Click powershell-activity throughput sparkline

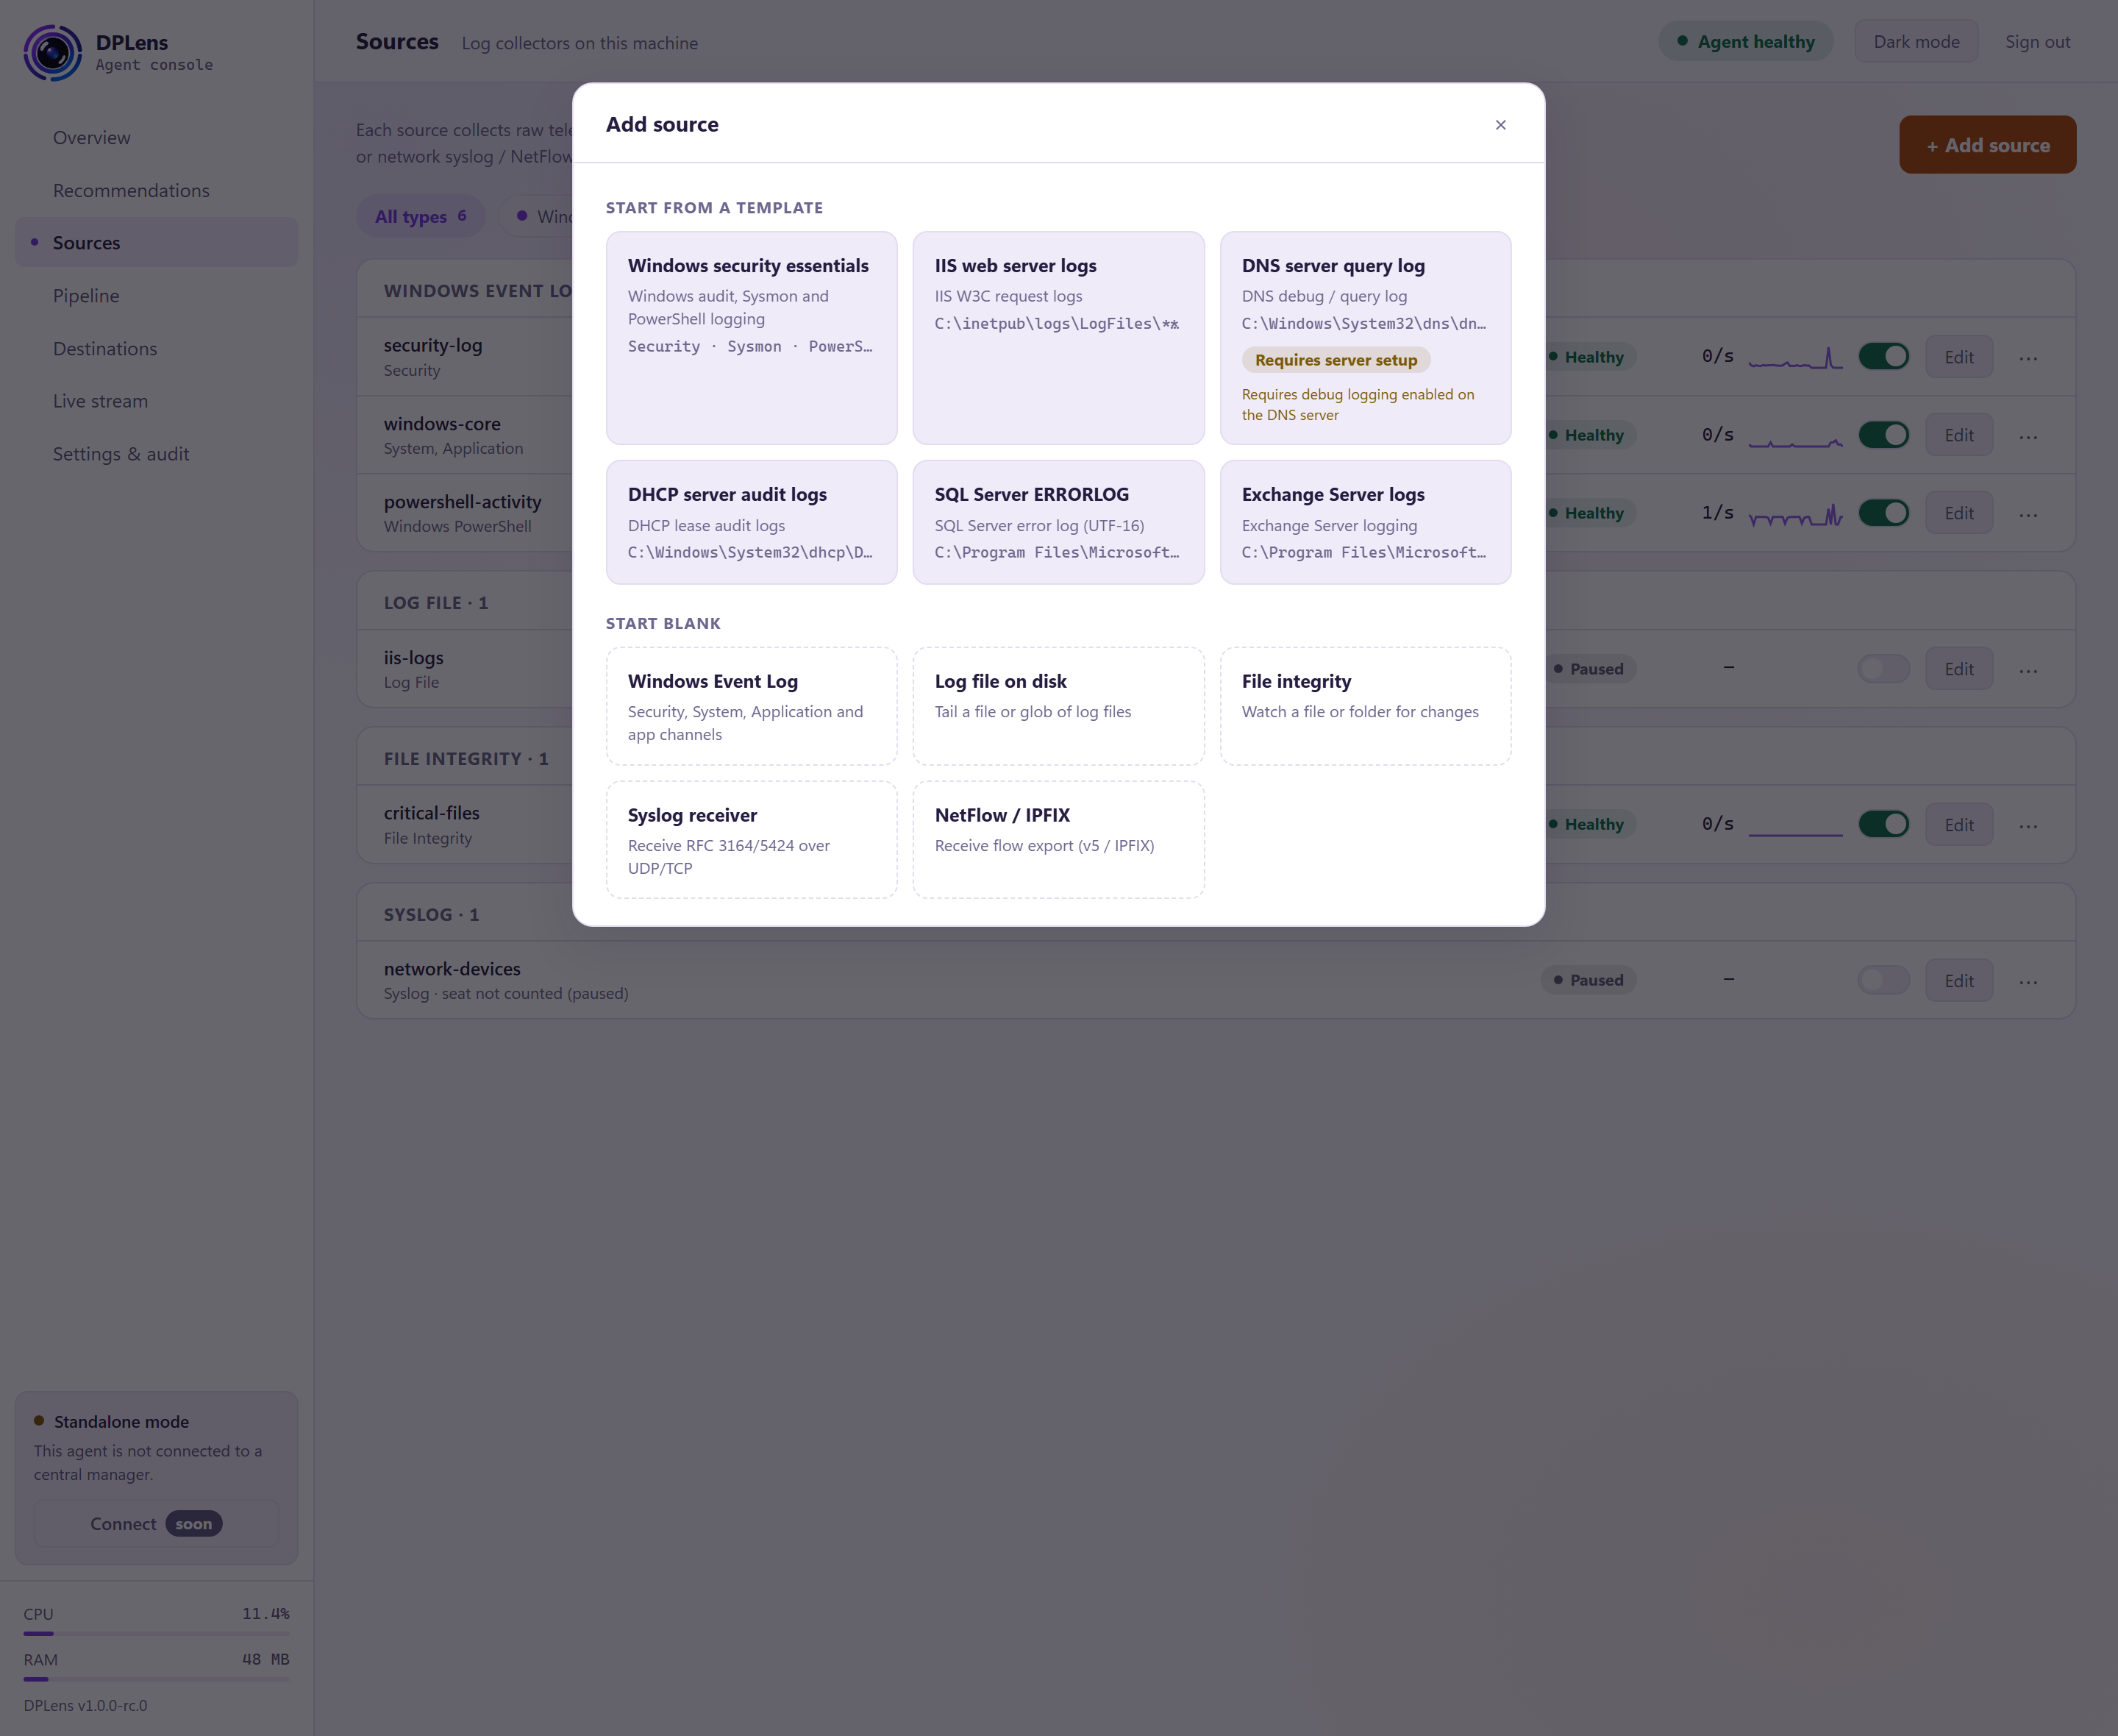[1795, 513]
